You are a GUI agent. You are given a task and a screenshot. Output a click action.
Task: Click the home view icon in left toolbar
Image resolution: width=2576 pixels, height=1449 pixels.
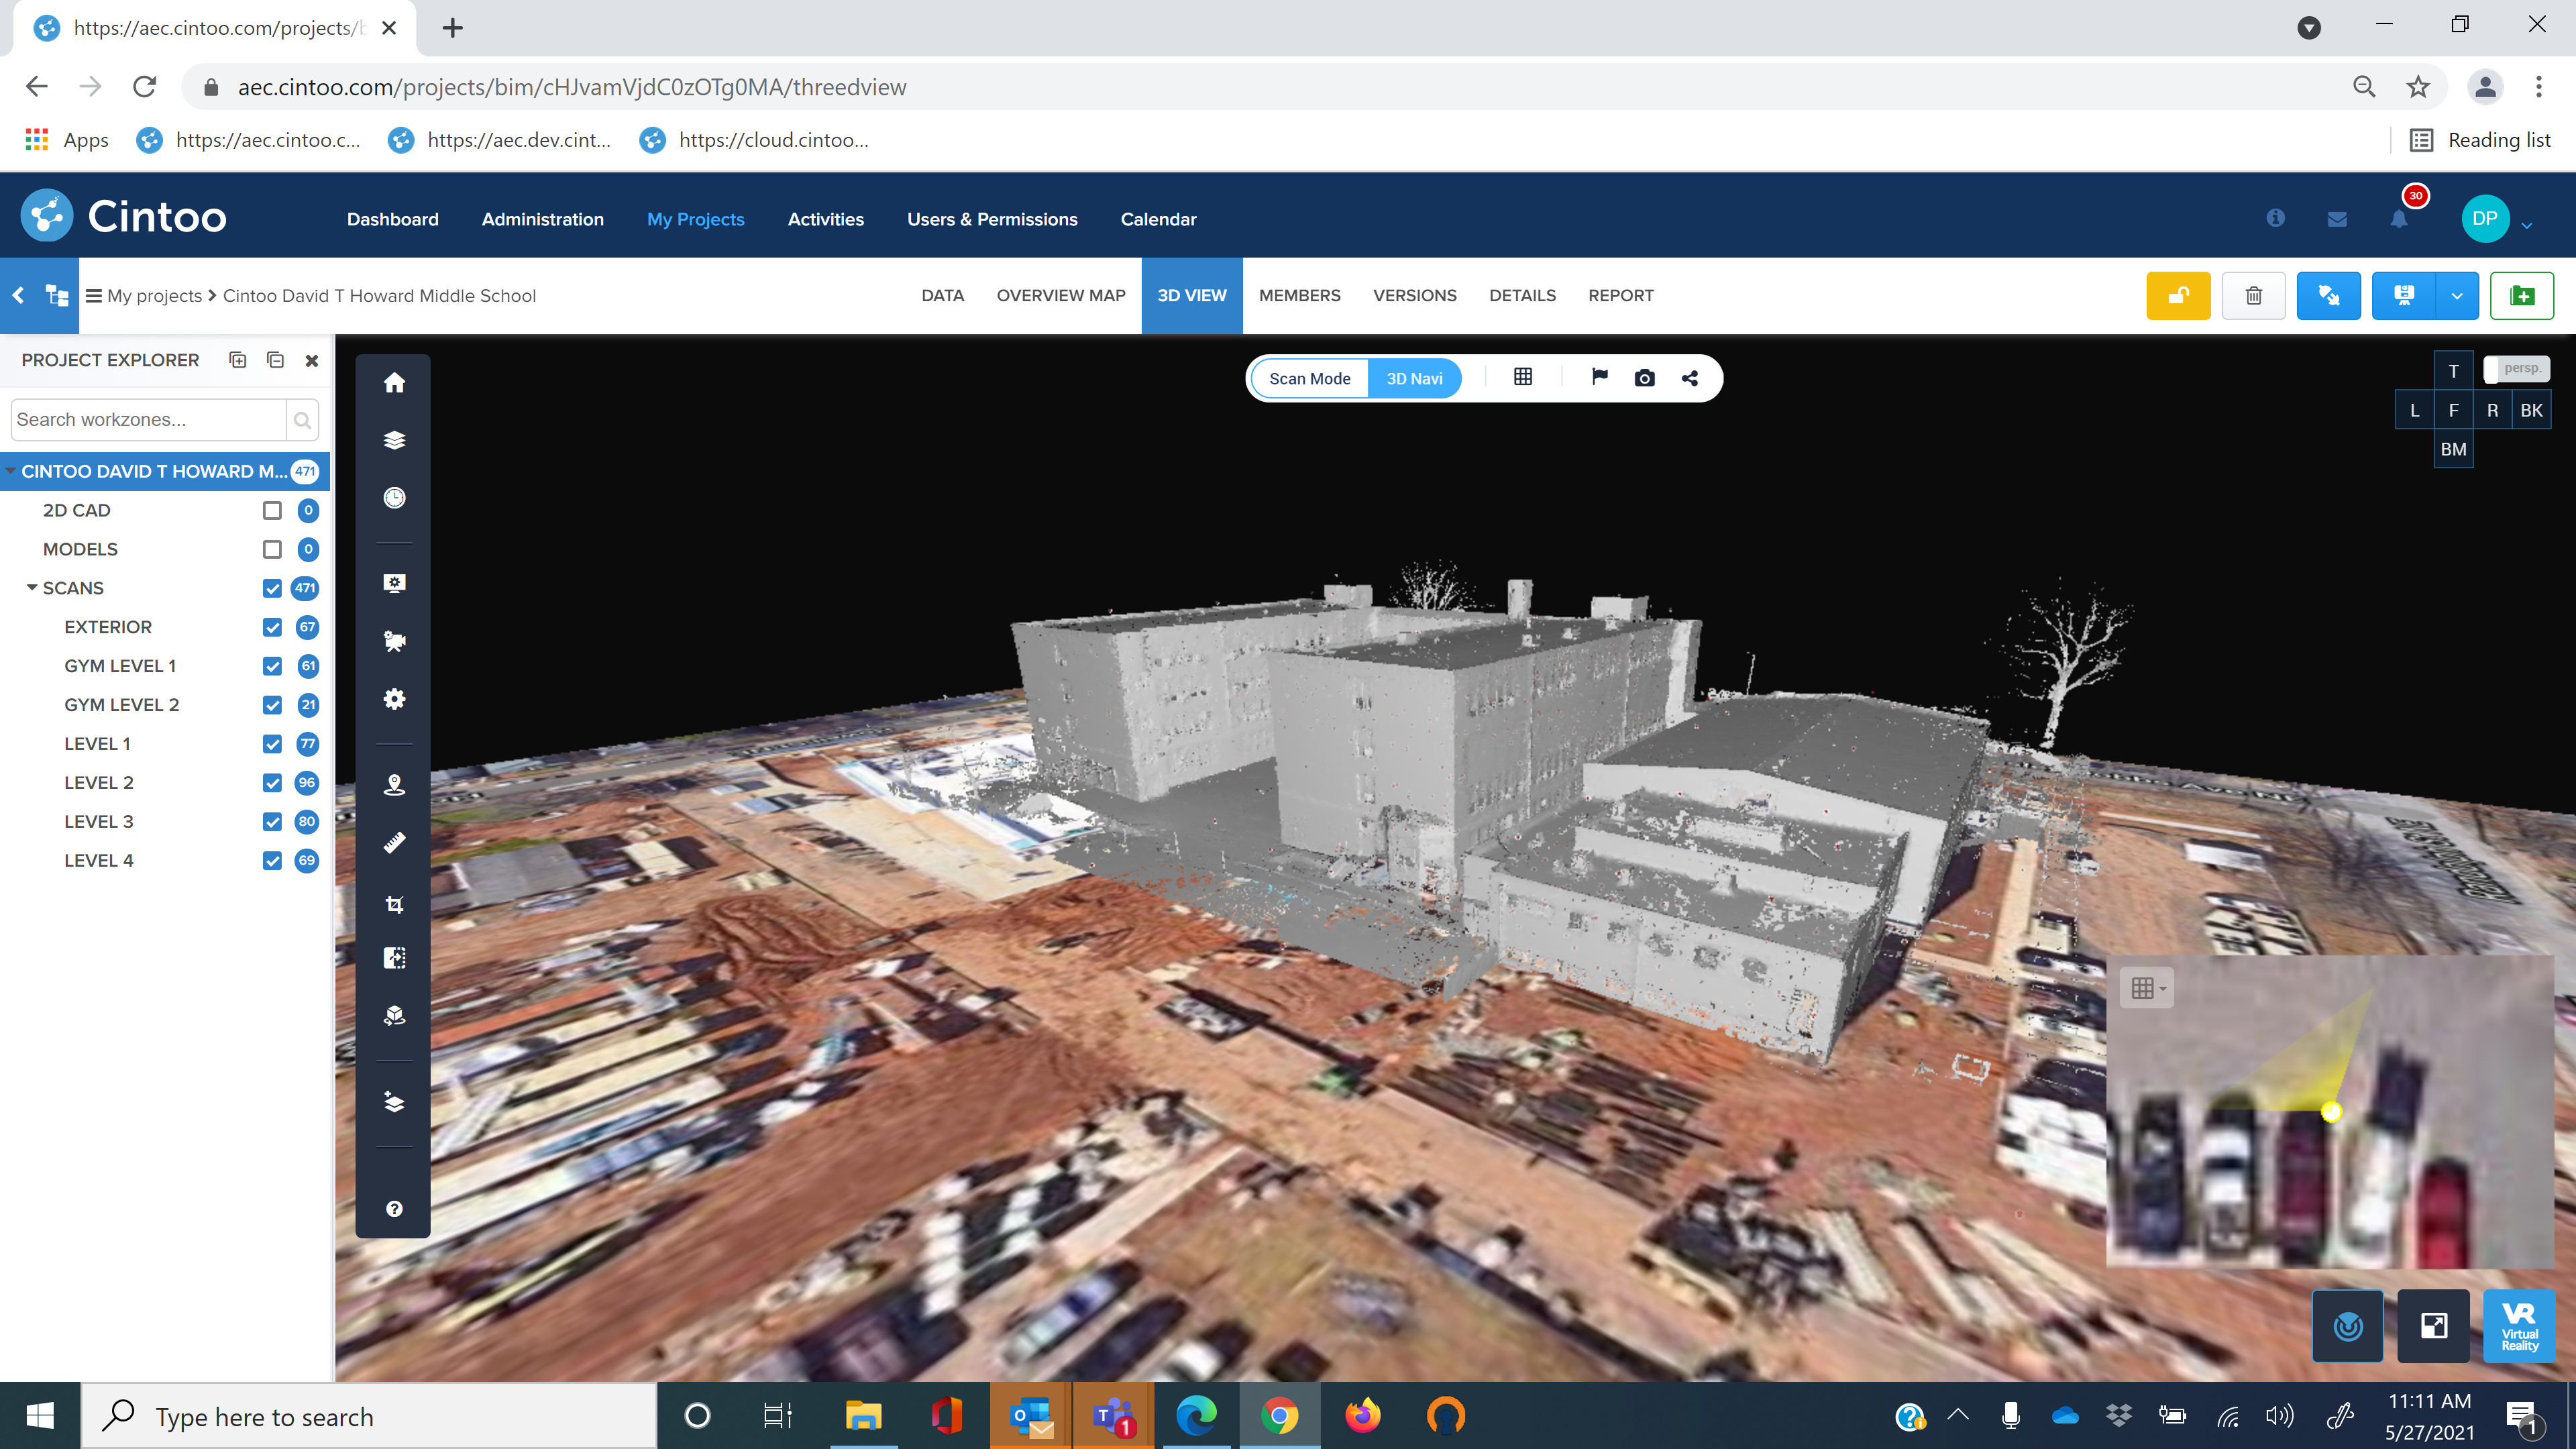click(x=394, y=383)
